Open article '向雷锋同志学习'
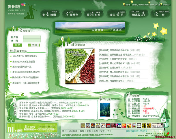The height and width of the screenshot is (139, 176). (117, 81)
